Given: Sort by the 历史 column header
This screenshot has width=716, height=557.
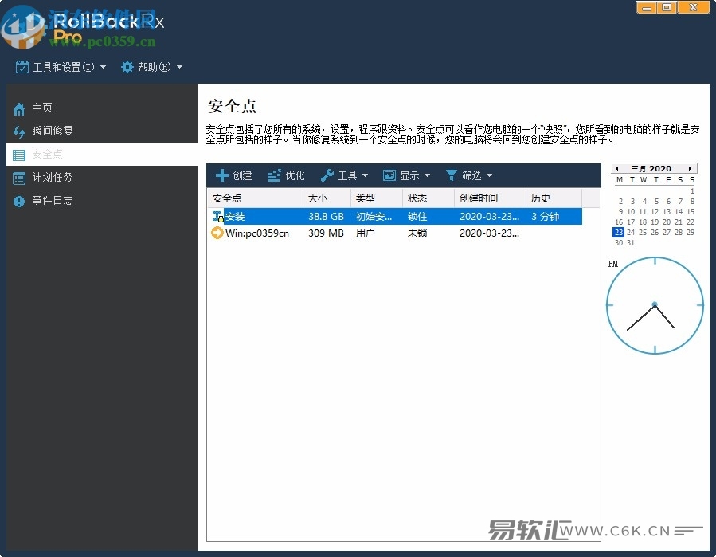Looking at the screenshot, I should (554, 198).
